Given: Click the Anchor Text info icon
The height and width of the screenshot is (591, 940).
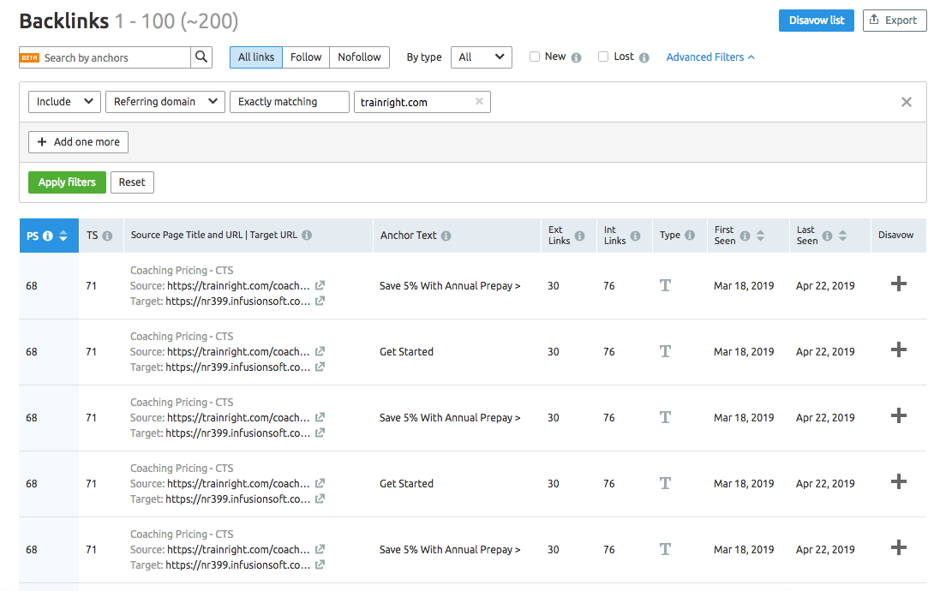Looking at the screenshot, I should click(x=446, y=236).
